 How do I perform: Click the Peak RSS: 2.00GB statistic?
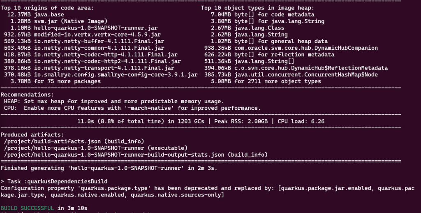241,121
